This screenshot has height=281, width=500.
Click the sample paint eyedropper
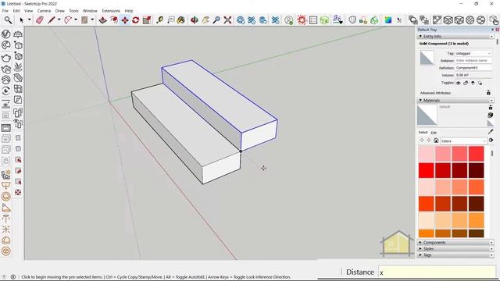pyautogui.click(x=491, y=132)
